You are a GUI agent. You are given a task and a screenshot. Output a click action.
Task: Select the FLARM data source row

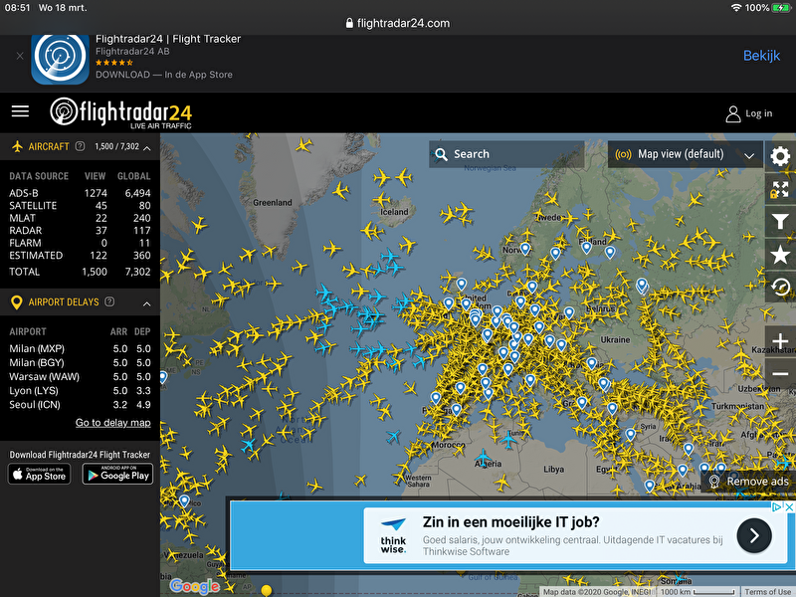point(80,243)
